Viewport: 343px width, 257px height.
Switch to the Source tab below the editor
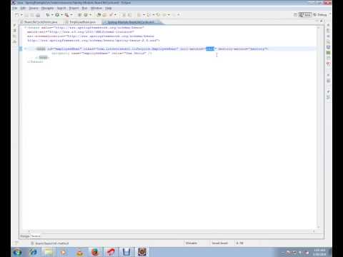tap(36, 236)
